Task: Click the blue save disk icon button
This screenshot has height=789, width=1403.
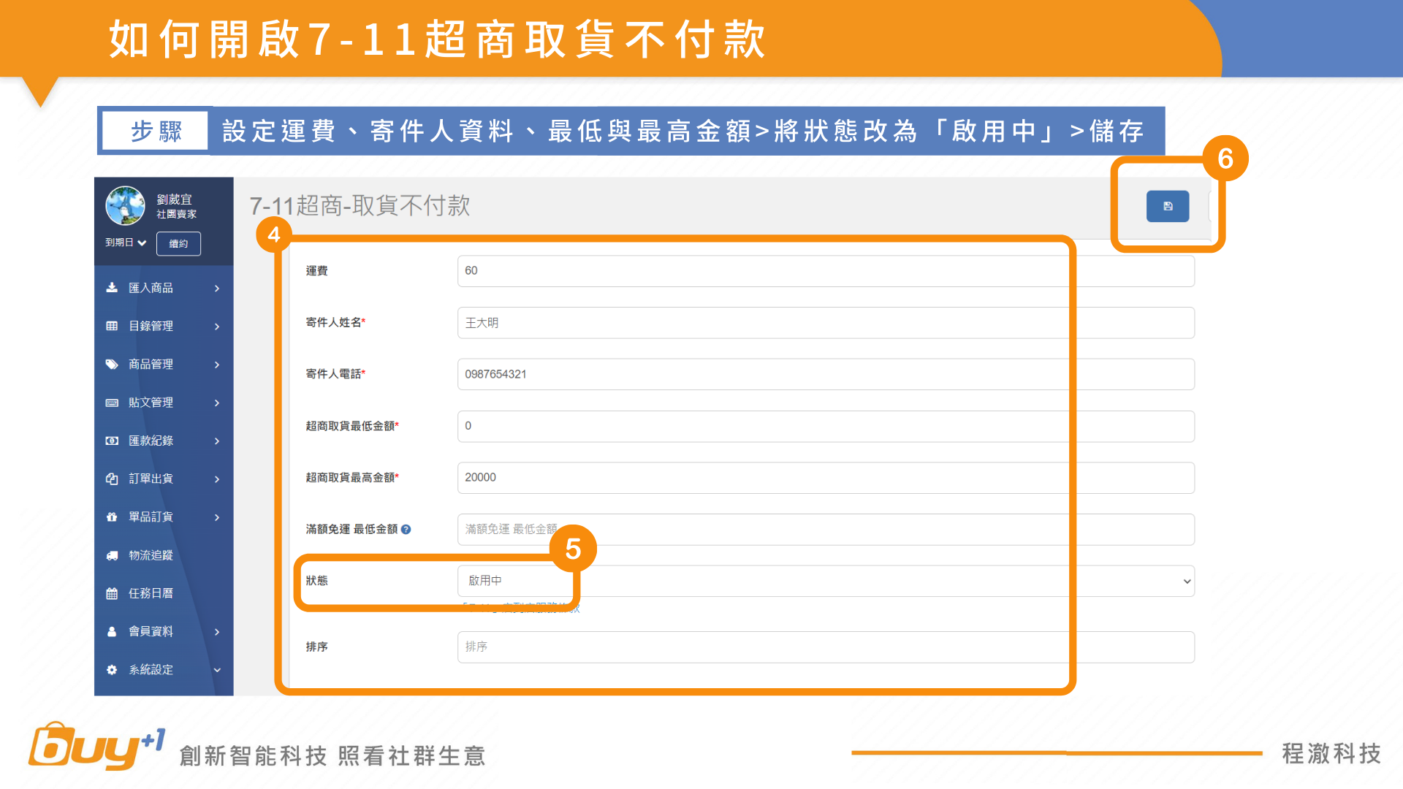Action: tap(1167, 207)
